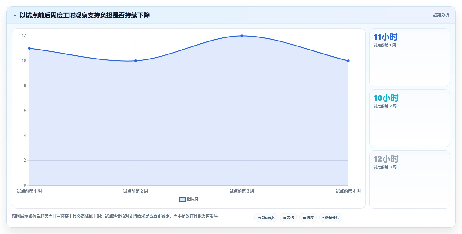The image size is (462, 234).
Task: Click the y-axis value 6
Action: click(x=25, y=110)
